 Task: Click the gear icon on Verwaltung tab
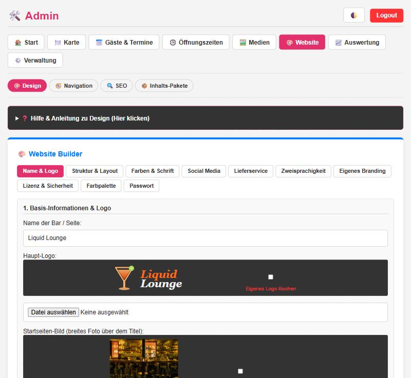tap(18, 61)
